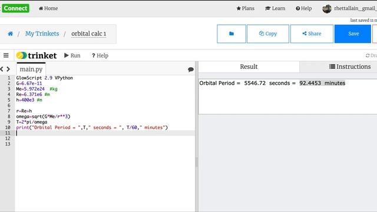The height and width of the screenshot is (212, 377).
Task: Go to Home in top navigation
Action: [x=48, y=8]
